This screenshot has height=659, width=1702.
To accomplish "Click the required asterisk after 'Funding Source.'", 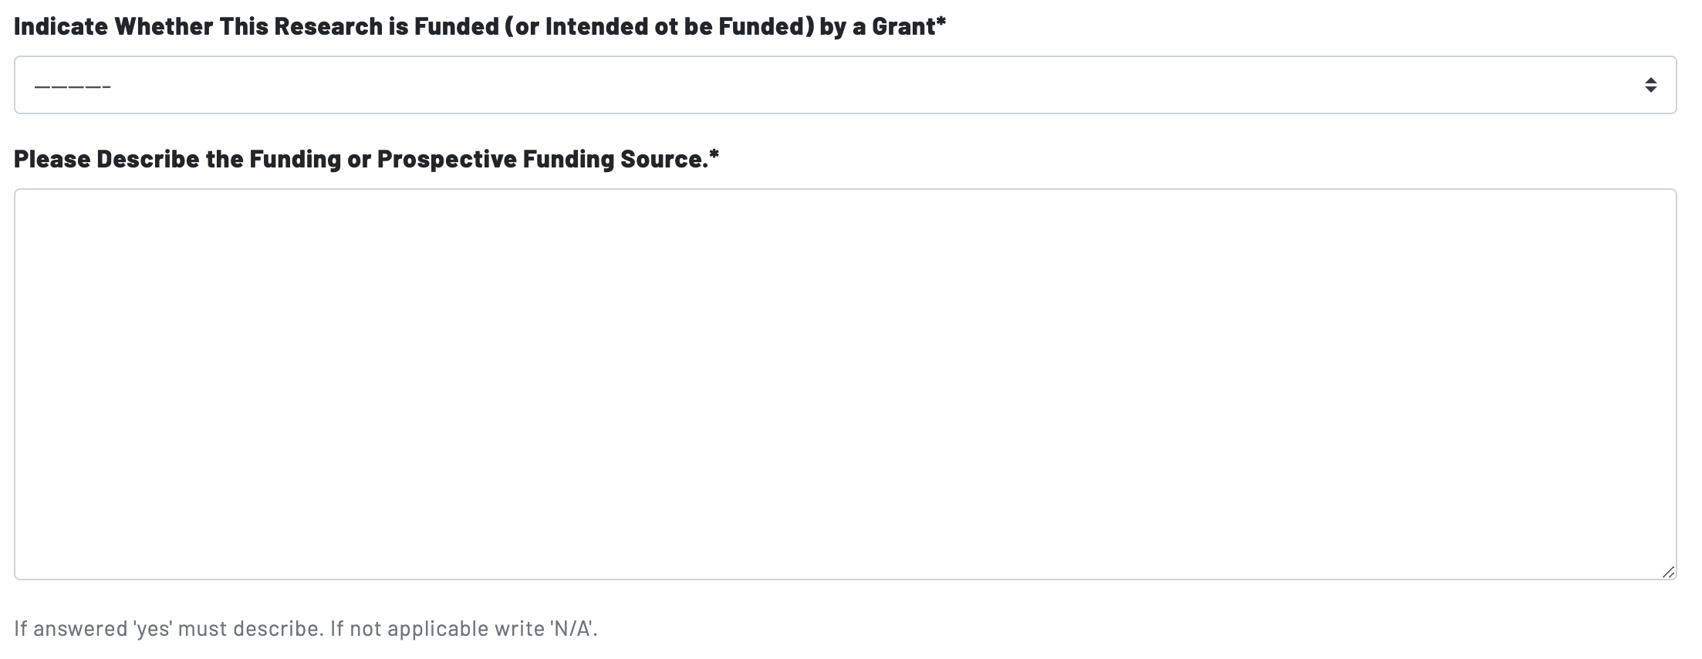I will coord(714,157).
